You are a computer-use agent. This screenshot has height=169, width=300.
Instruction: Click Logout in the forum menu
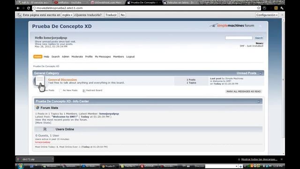coord(130,57)
